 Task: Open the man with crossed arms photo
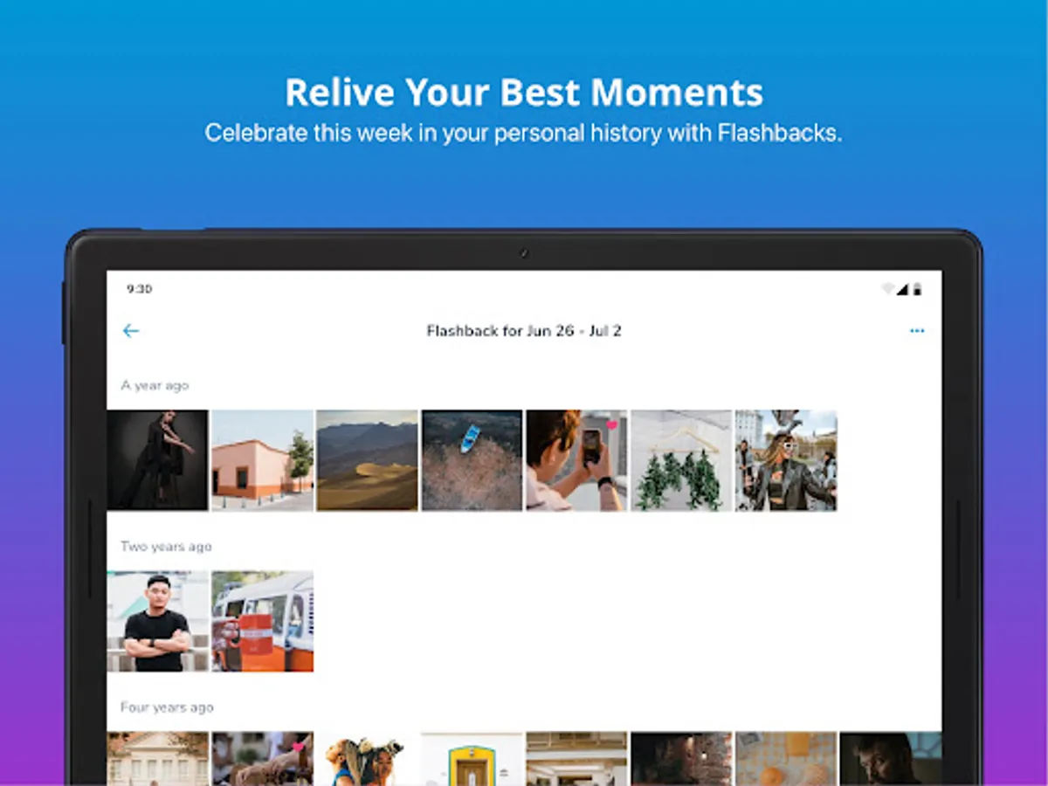pos(157,621)
